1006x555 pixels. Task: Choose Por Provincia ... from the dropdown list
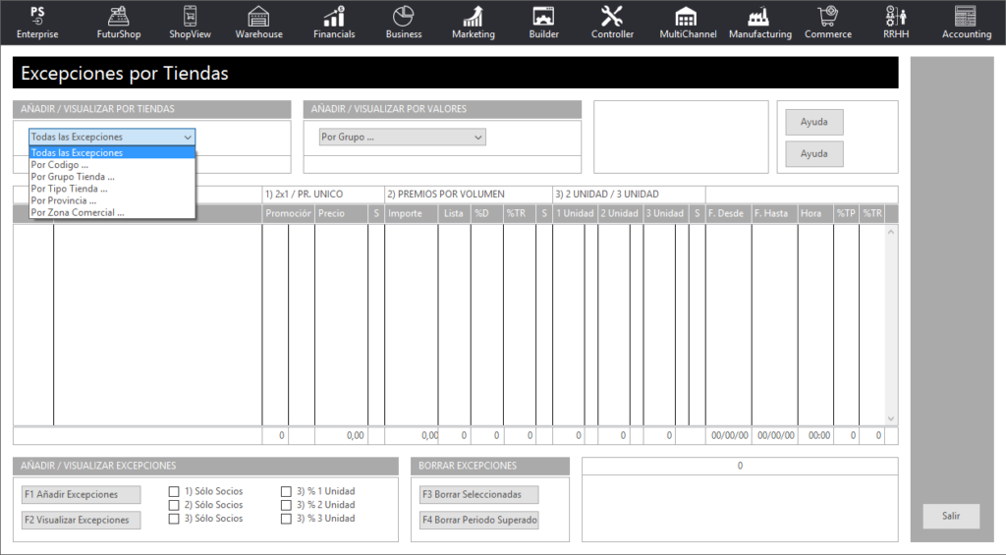pos(112,200)
